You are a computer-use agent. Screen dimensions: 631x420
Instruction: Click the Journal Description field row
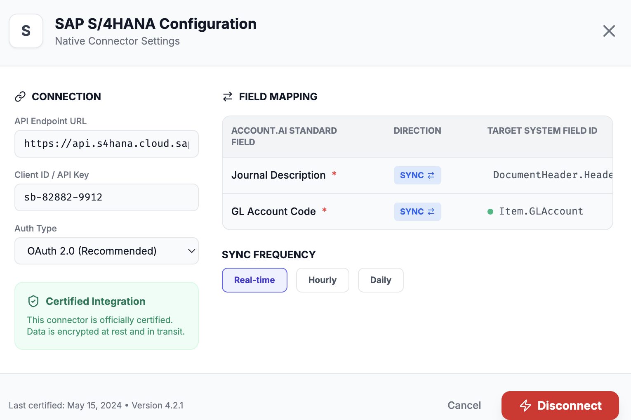[278, 175]
